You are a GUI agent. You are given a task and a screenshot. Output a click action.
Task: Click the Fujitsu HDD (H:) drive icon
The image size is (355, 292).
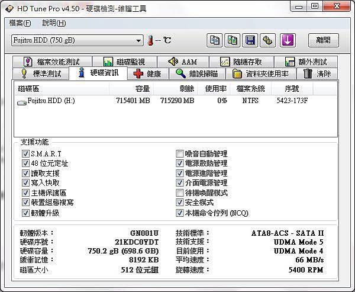pyautogui.click(x=22, y=102)
